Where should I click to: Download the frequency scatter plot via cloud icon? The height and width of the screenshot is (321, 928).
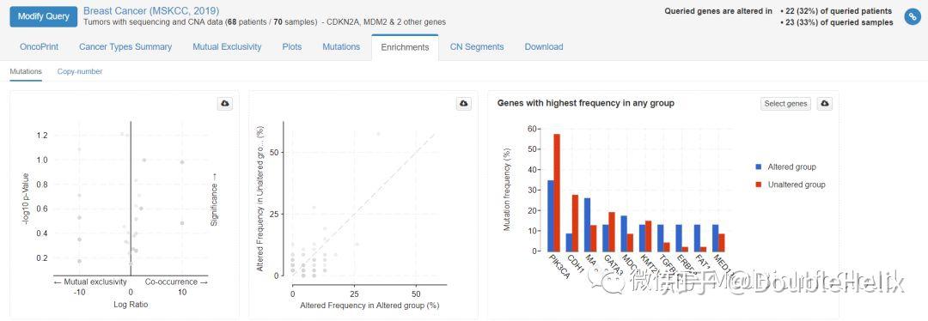(x=465, y=104)
